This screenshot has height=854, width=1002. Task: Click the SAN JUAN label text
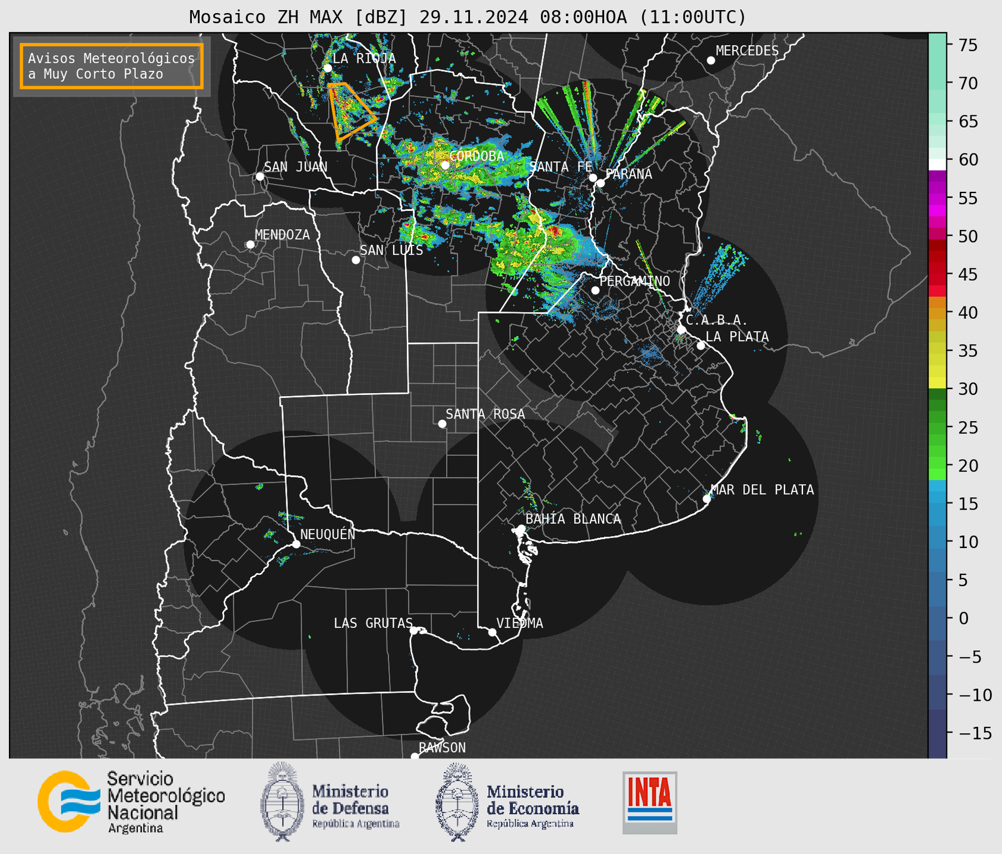pyautogui.click(x=296, y=166)
